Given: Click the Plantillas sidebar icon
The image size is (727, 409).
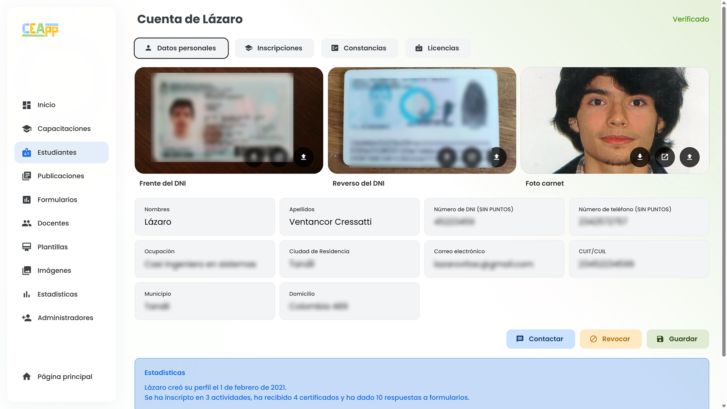Looking at the screenshot, I should tap(27, 247).
